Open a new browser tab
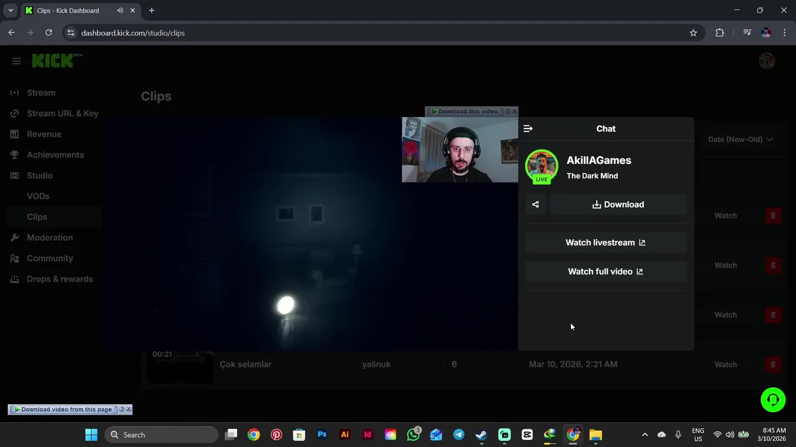The height and width of the screenshot is (447, 796). click(x=152, y=11)
